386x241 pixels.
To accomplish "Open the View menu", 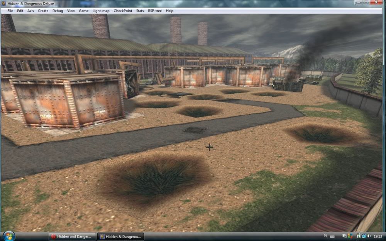I will [x=71, y=11].
